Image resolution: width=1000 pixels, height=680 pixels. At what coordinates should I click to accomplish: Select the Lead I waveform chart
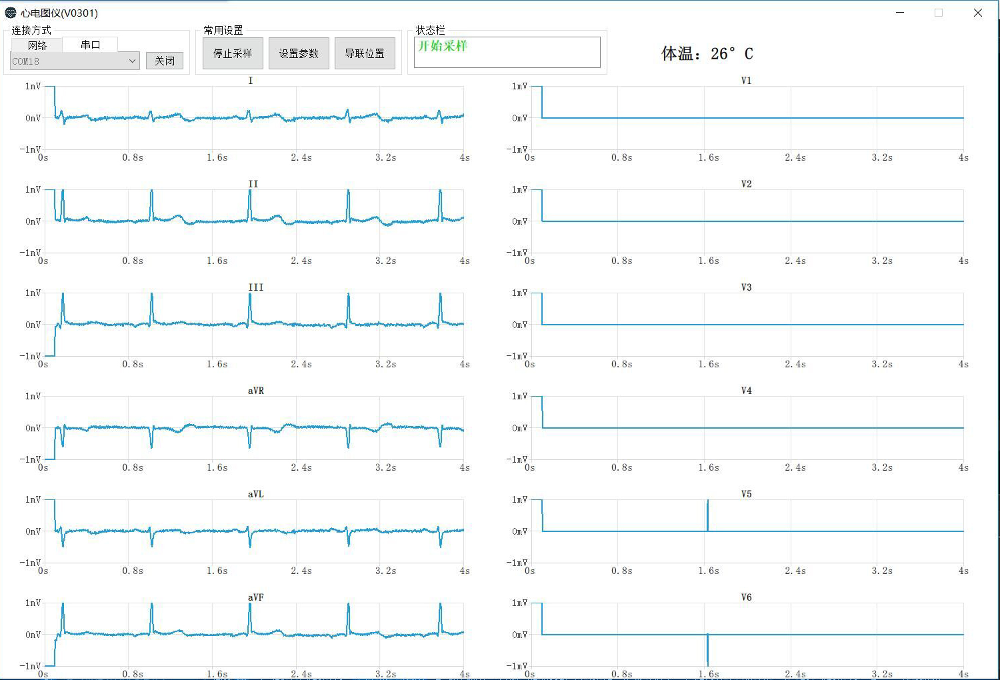[x=250, y=118]
